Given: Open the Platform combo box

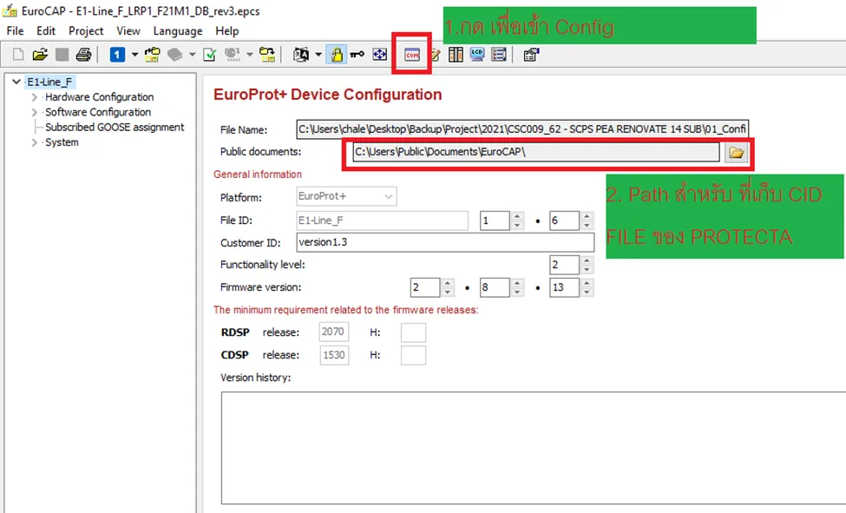Looking at the screenshot, I should (x=346, y=196).
